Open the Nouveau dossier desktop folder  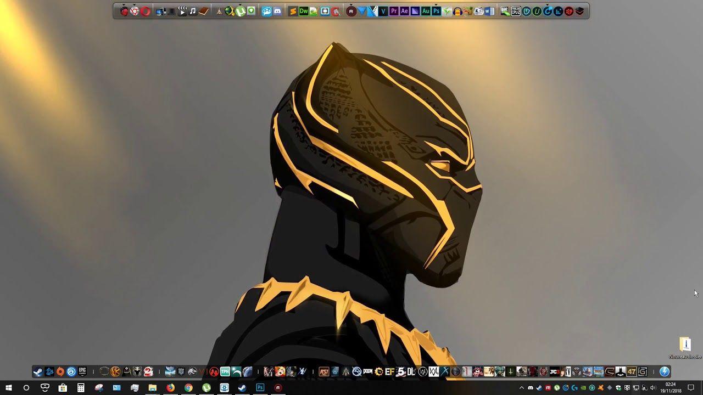(x=685, y=347)
